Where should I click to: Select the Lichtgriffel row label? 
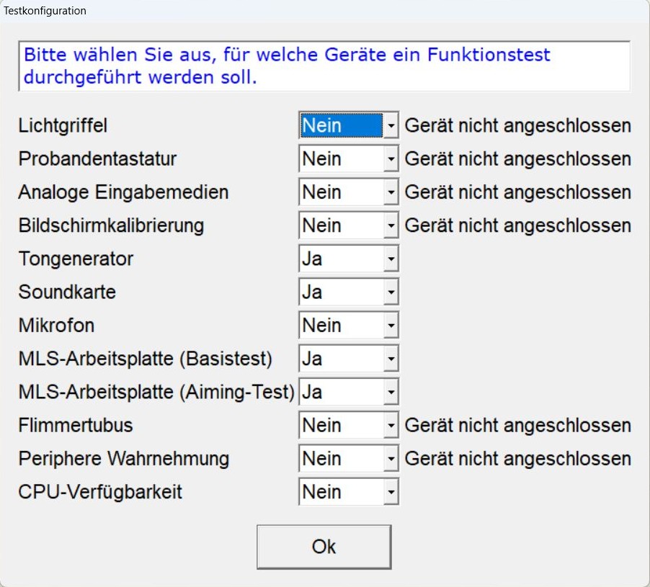[63, 125]
